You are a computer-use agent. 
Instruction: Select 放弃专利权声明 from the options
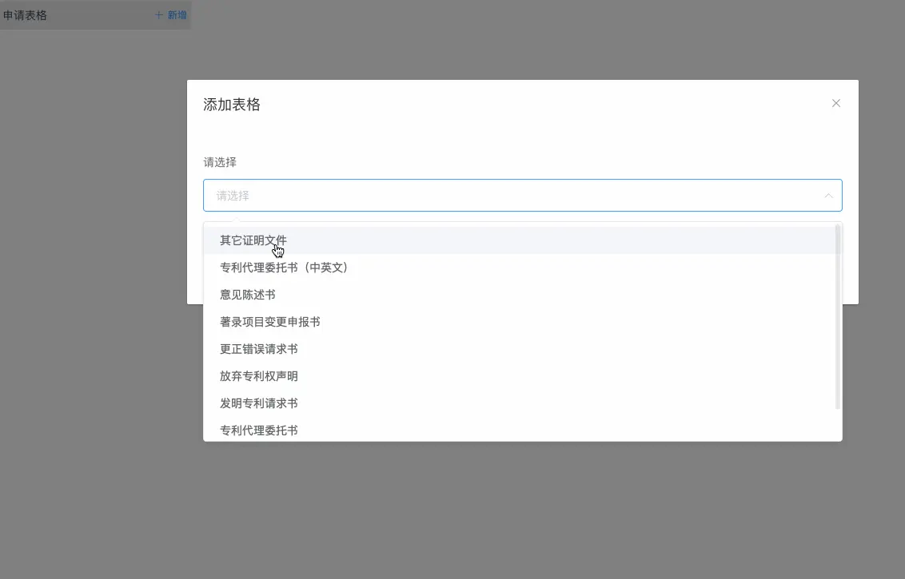[x=258, y=375]
